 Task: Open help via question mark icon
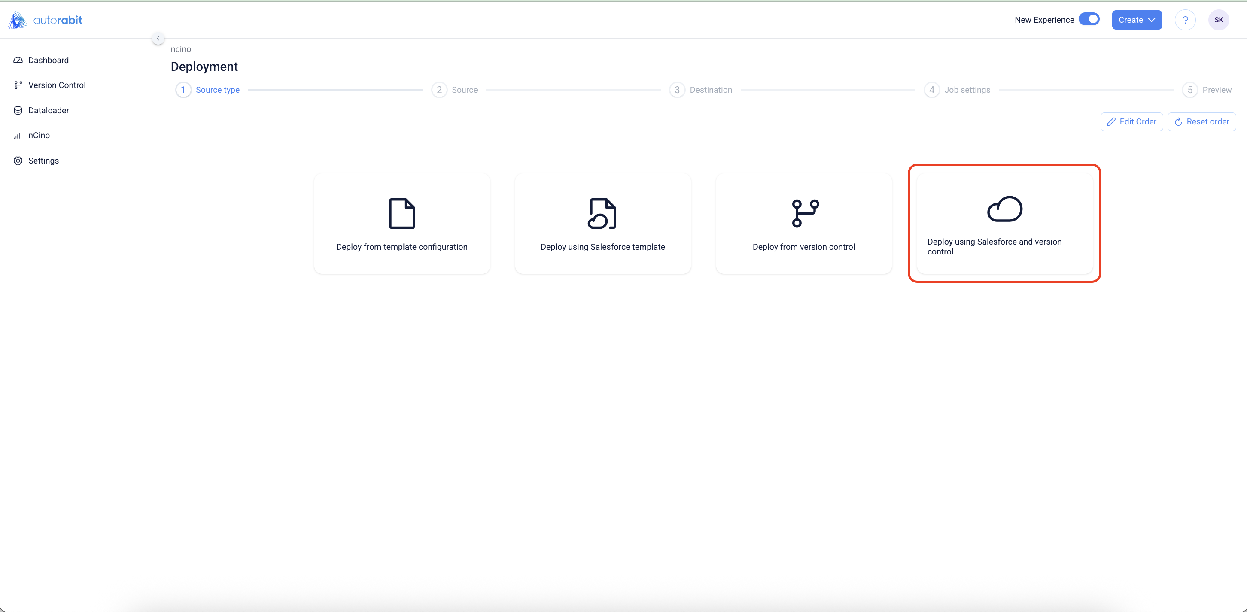[1185, 20]
